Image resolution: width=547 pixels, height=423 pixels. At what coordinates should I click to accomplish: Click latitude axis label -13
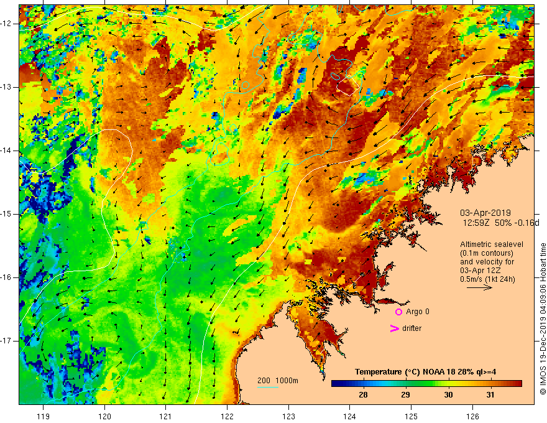[x=7, y=87]
